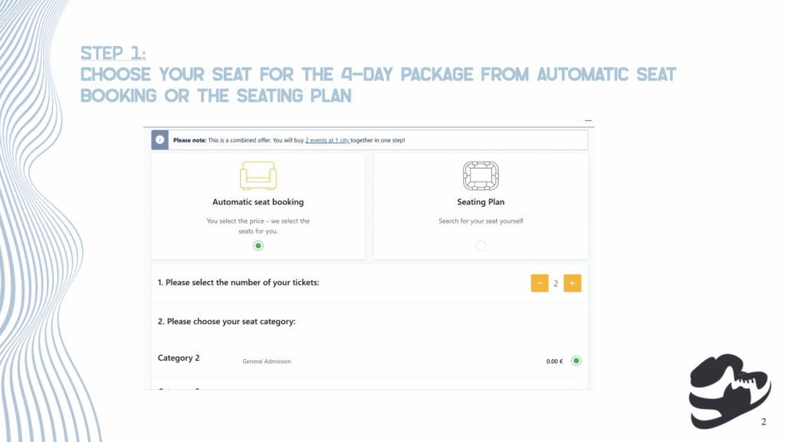Click the General Admission description text
The width and height of the screenshot is (785, 442).
[x=266, y=361]
